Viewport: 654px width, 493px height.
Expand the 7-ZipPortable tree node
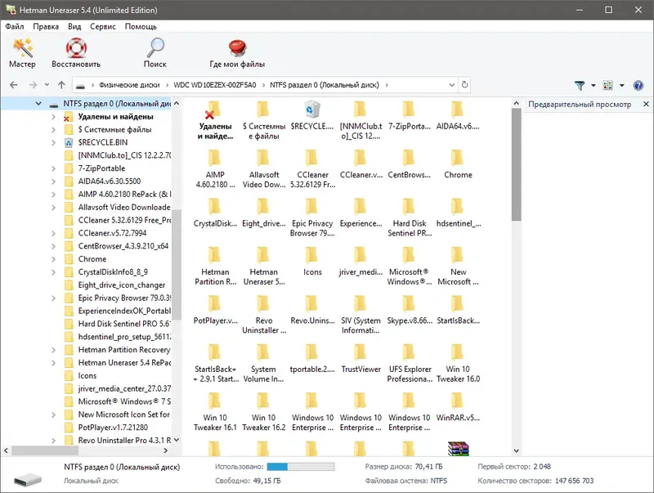(x=53, y=168)
